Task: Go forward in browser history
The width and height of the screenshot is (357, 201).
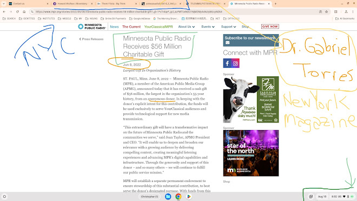Action: tap(11, 11)
